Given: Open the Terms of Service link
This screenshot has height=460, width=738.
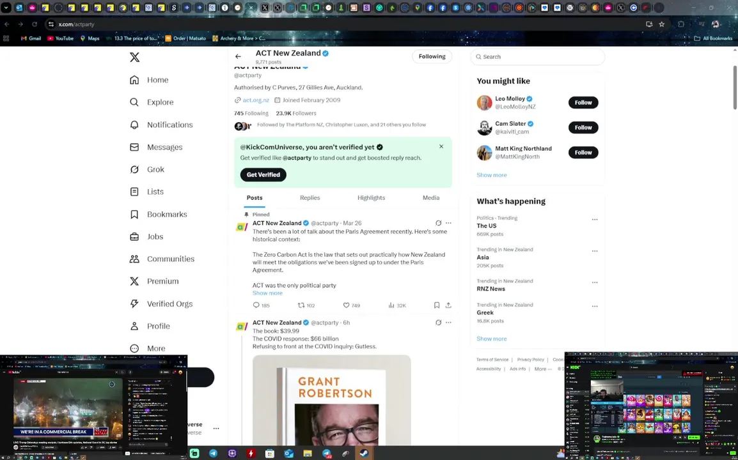Looking at the screenshot, I should (492, 360).
